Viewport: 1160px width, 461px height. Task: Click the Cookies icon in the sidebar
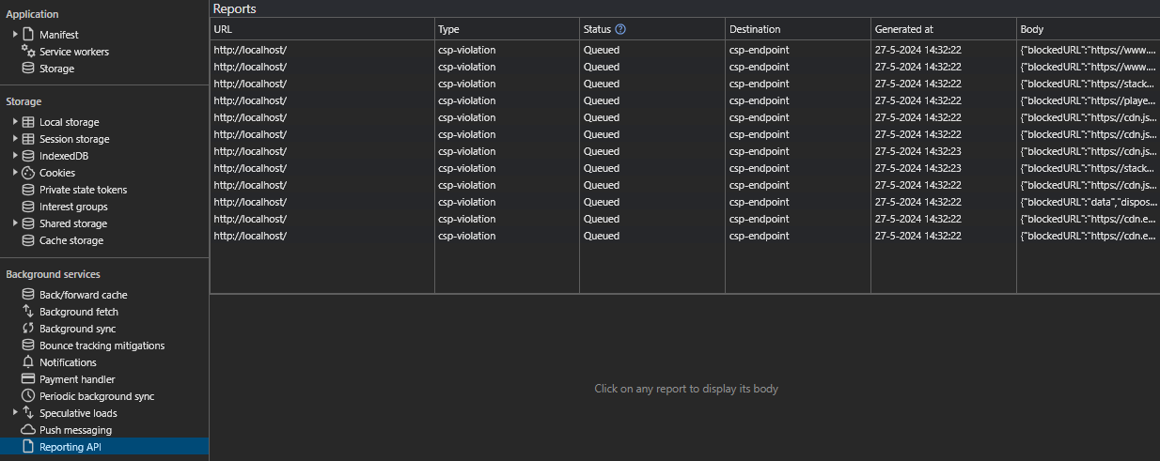(28, 173)
